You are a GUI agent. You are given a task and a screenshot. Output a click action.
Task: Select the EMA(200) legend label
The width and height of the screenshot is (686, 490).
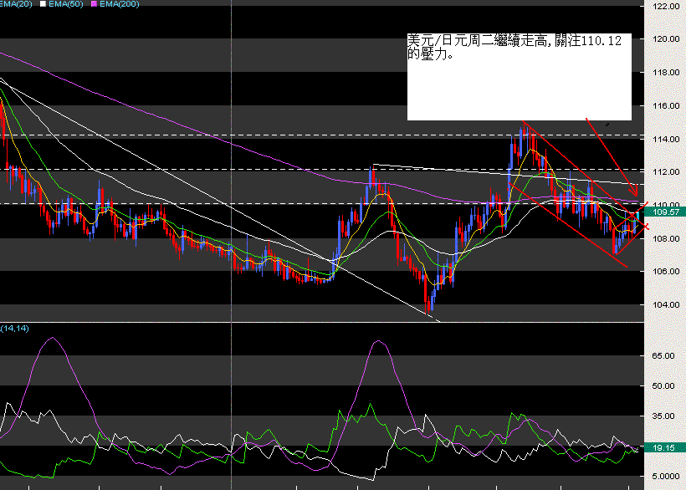click(119, 4)
